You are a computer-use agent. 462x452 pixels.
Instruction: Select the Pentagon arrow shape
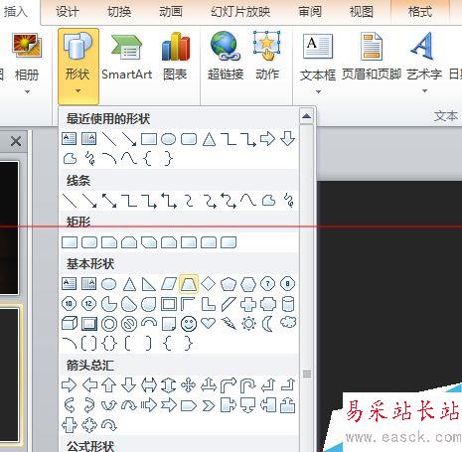(189, 405)
